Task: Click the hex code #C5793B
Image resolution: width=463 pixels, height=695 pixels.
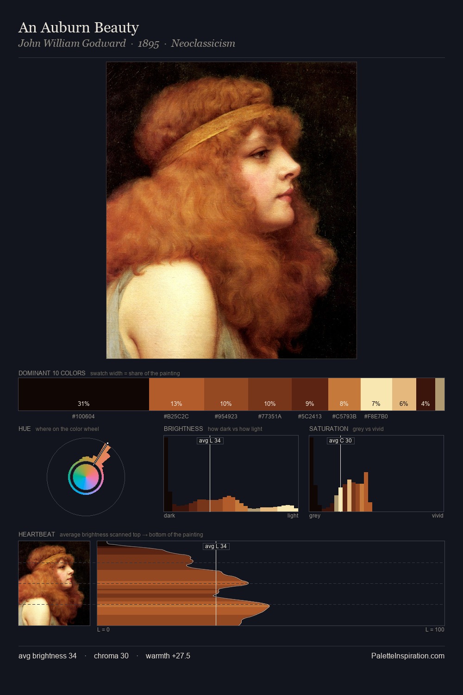Action: point(344,417)
